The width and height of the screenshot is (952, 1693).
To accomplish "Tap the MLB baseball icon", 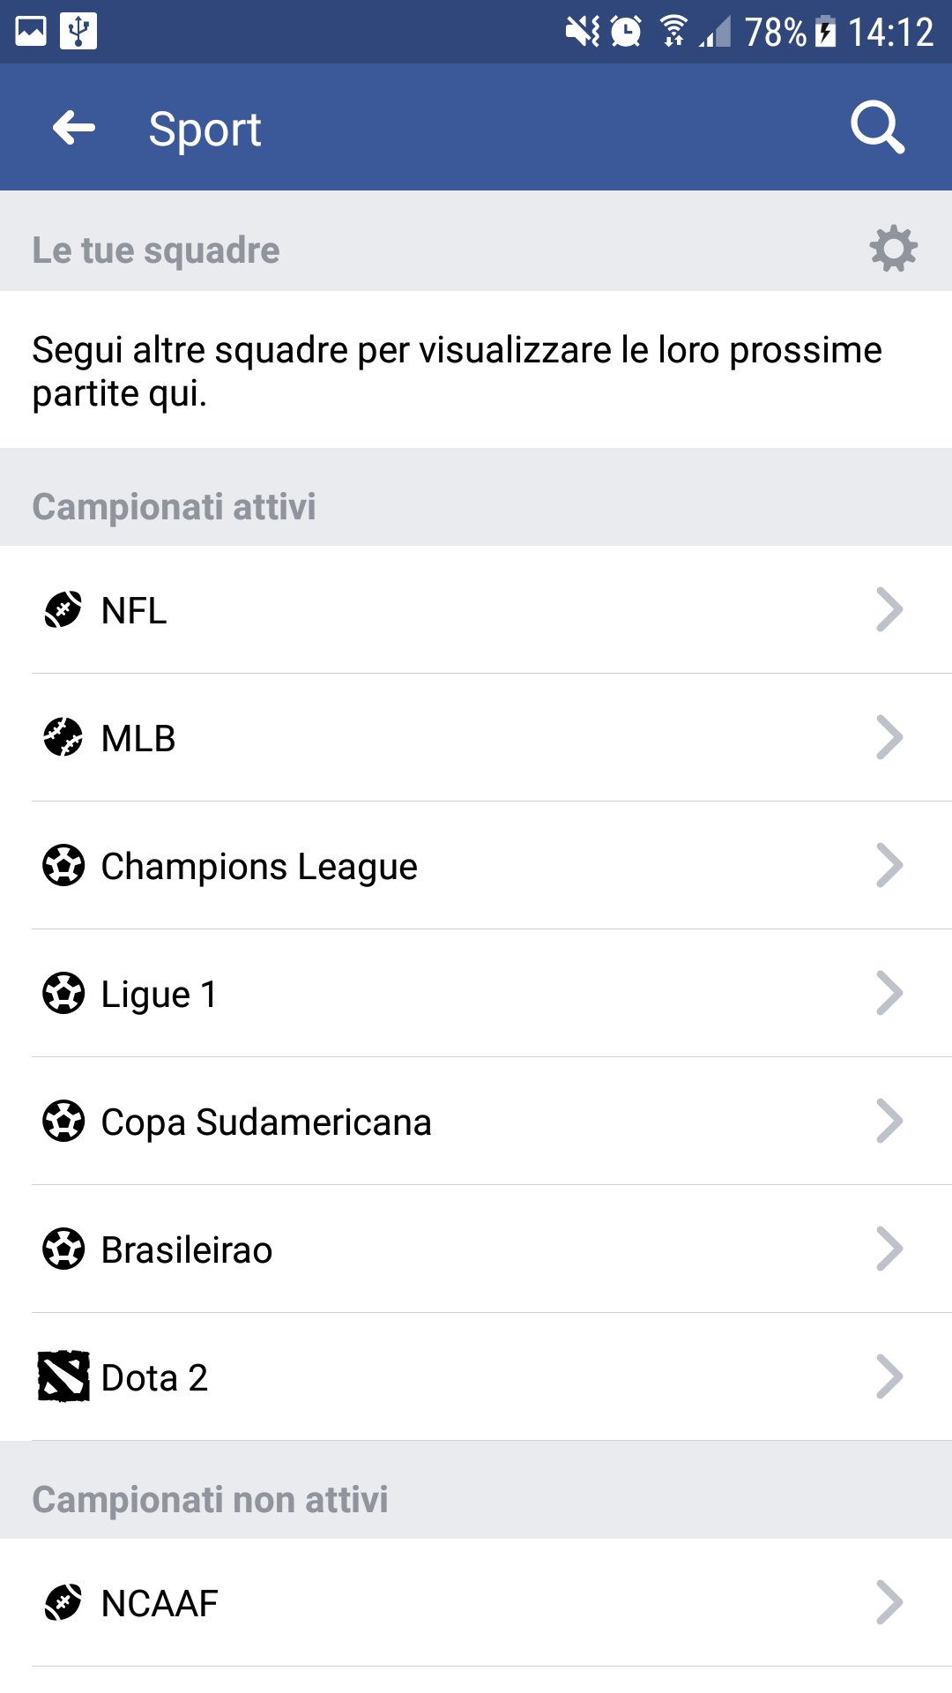I will [63, 737].
